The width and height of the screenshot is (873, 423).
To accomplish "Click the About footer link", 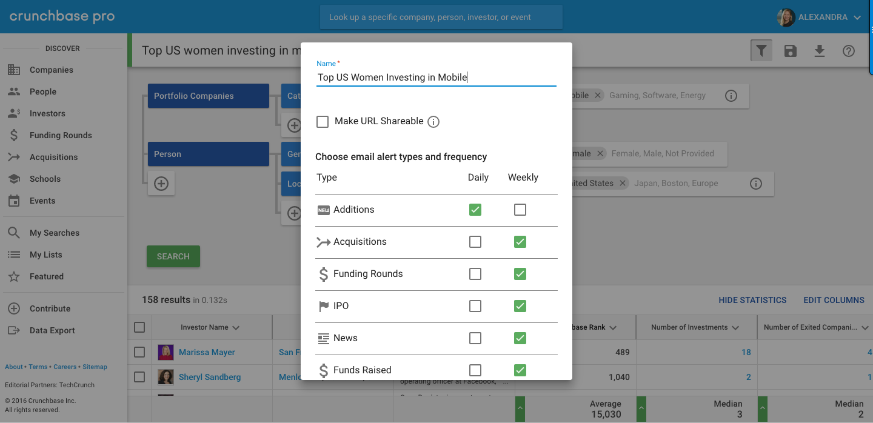I will click(14, 367).
